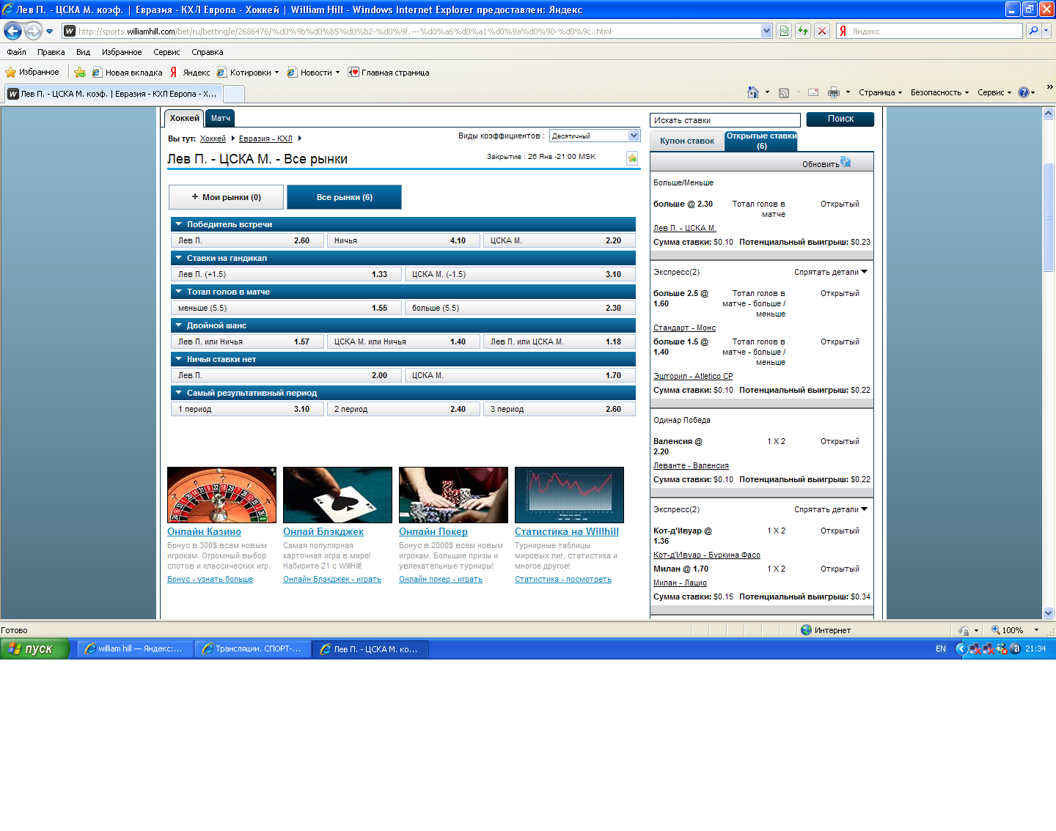Image resolution: width=1056 pixels, height=831 pixels.
Task: Switch to the Матч tab
Action: 221,118
